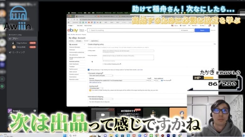Switch to the Messages tab
The width and height of the screenshot is (245, 137).
pyautogui.click(x=79, y=41)
